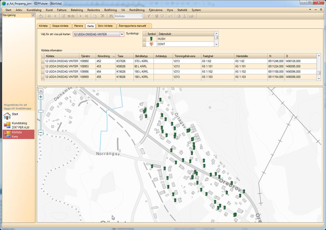326x230 pixels.
Task: Click the document icon beside 59 (0)
Action: point(63,16)
